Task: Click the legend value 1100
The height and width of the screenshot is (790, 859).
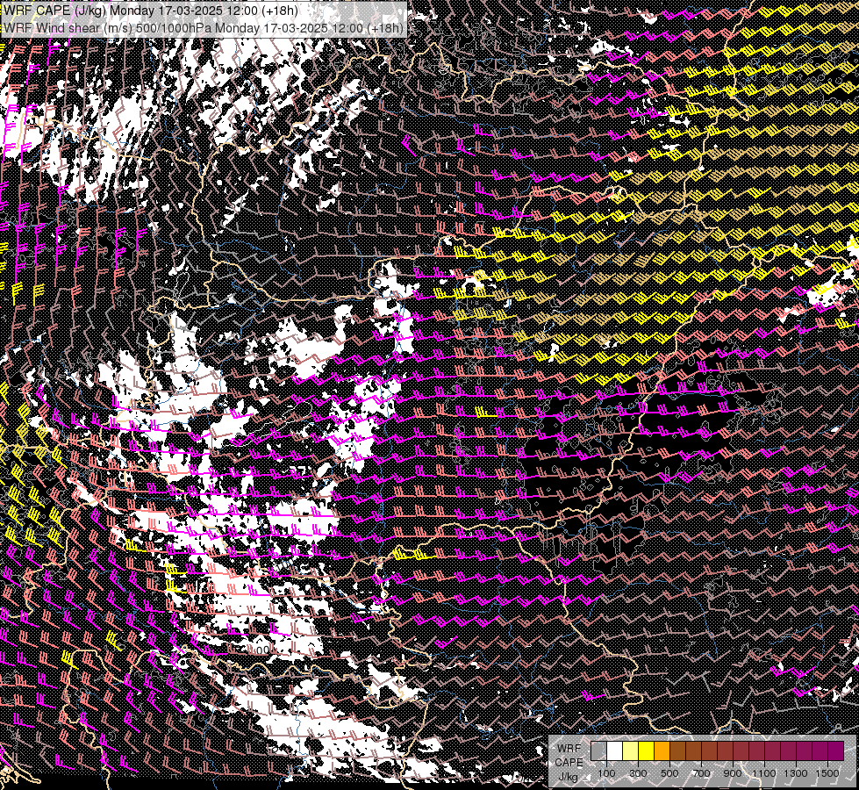Action: tap(764, 773)
